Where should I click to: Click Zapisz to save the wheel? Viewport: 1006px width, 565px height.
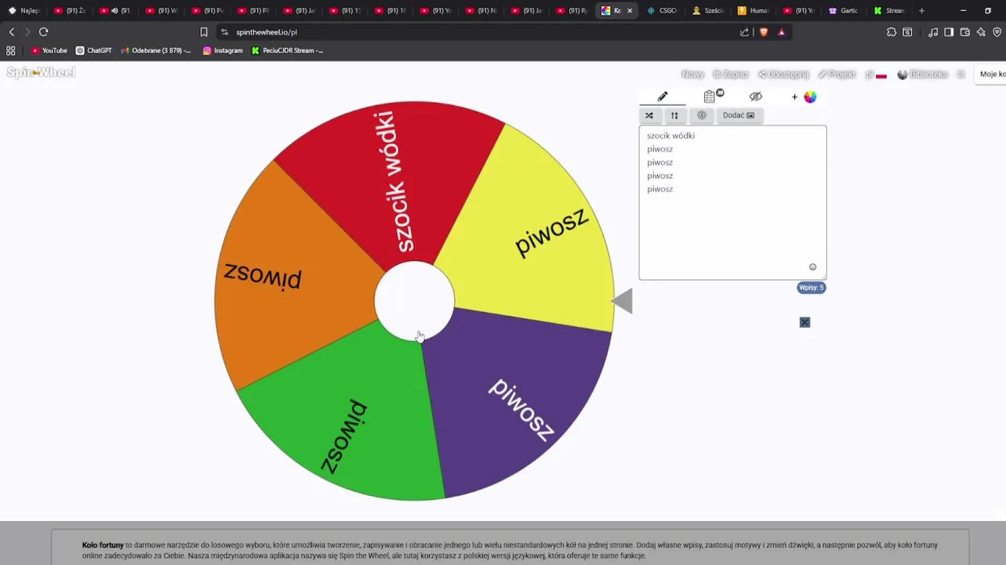click(x=731, y=75)
